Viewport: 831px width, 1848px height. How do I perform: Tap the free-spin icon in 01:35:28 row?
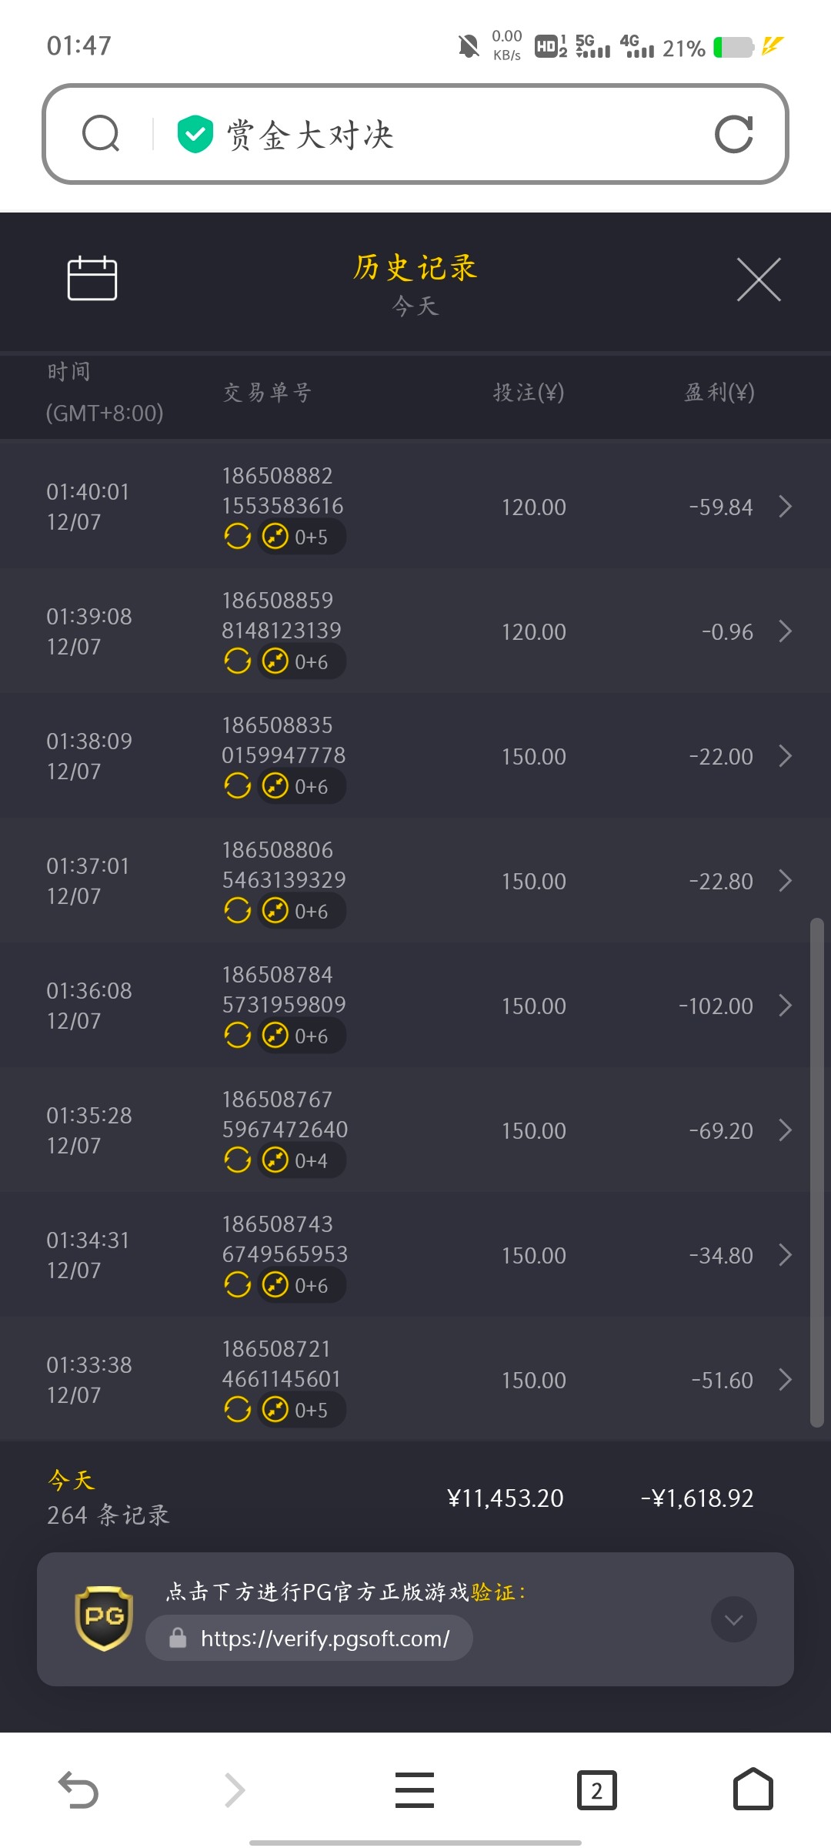tap(238, 1160)
